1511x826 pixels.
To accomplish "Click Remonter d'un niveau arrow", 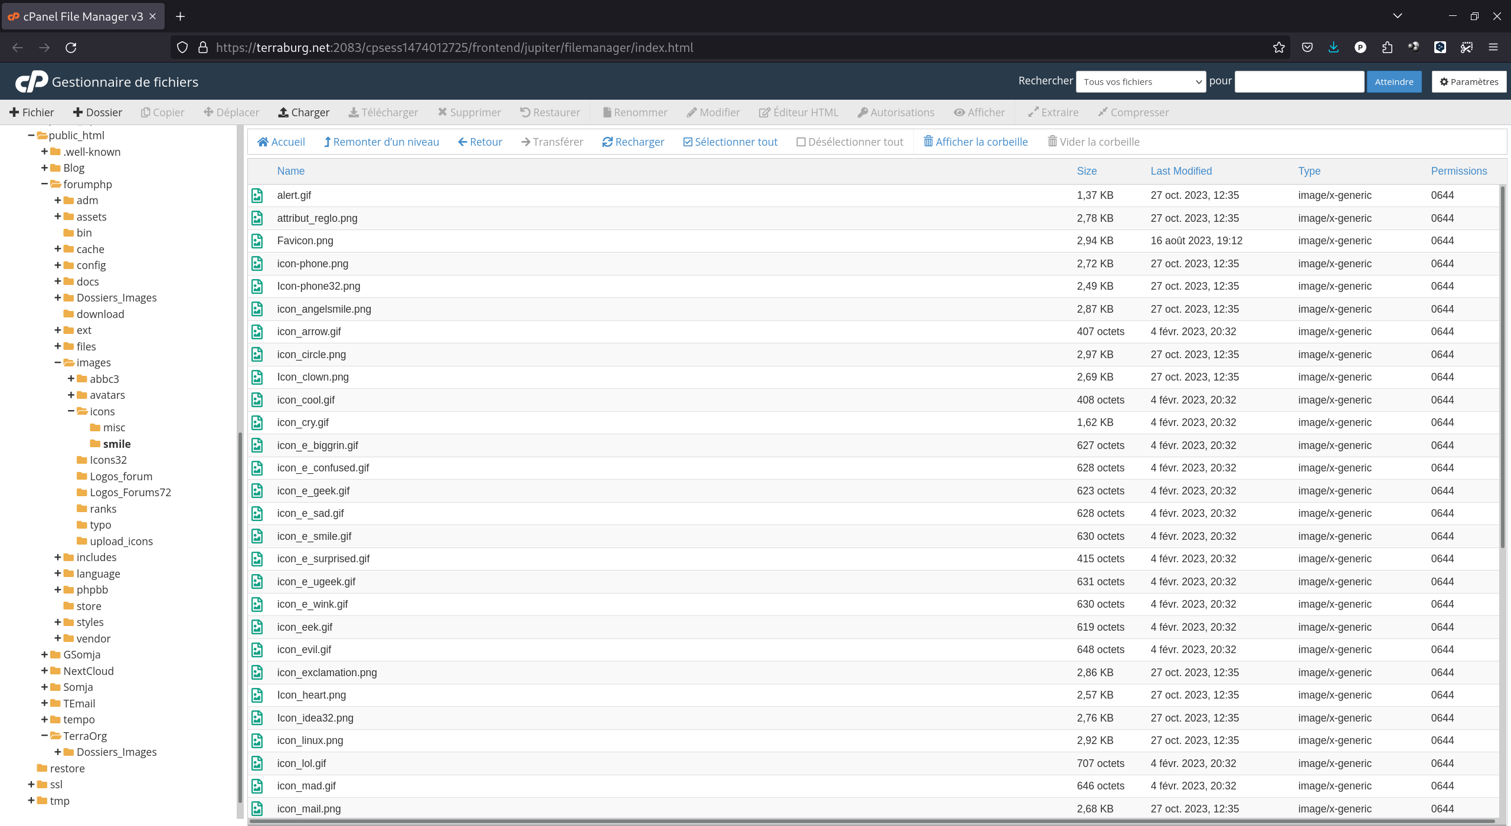I will (328, 142).
